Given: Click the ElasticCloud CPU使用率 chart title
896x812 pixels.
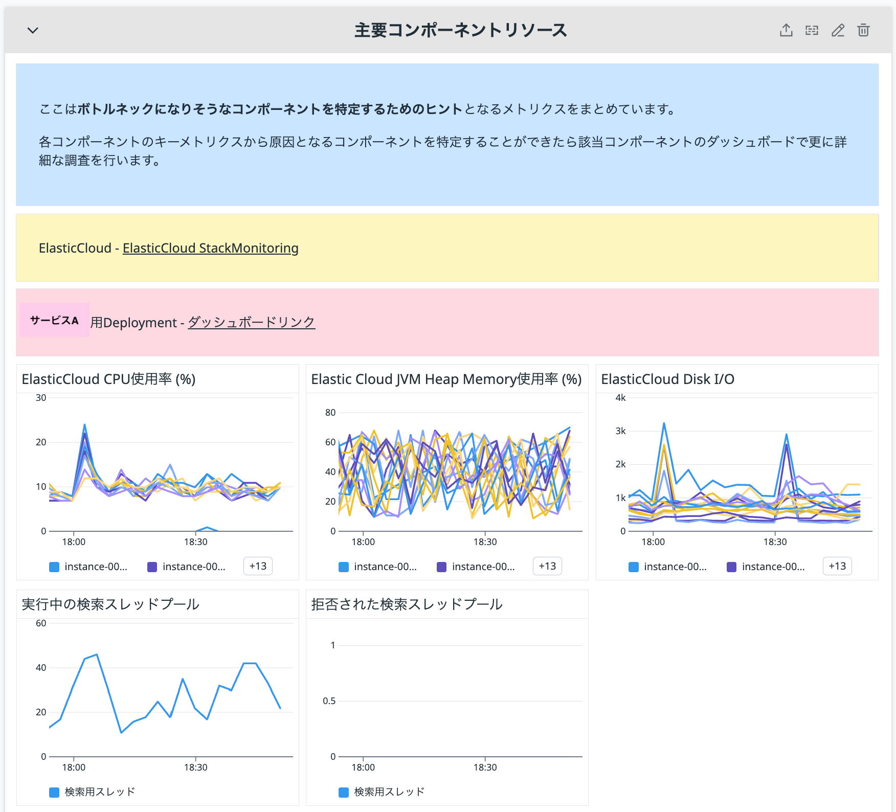Looking at the screenshot, I should point(107,379).
